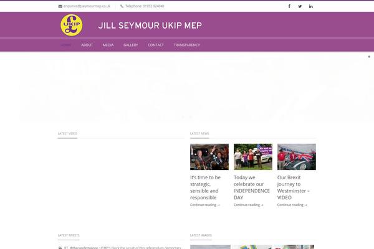
Task: Open "Our Brexit journey to Westminster" headline
Action: [x=294, y=187]
